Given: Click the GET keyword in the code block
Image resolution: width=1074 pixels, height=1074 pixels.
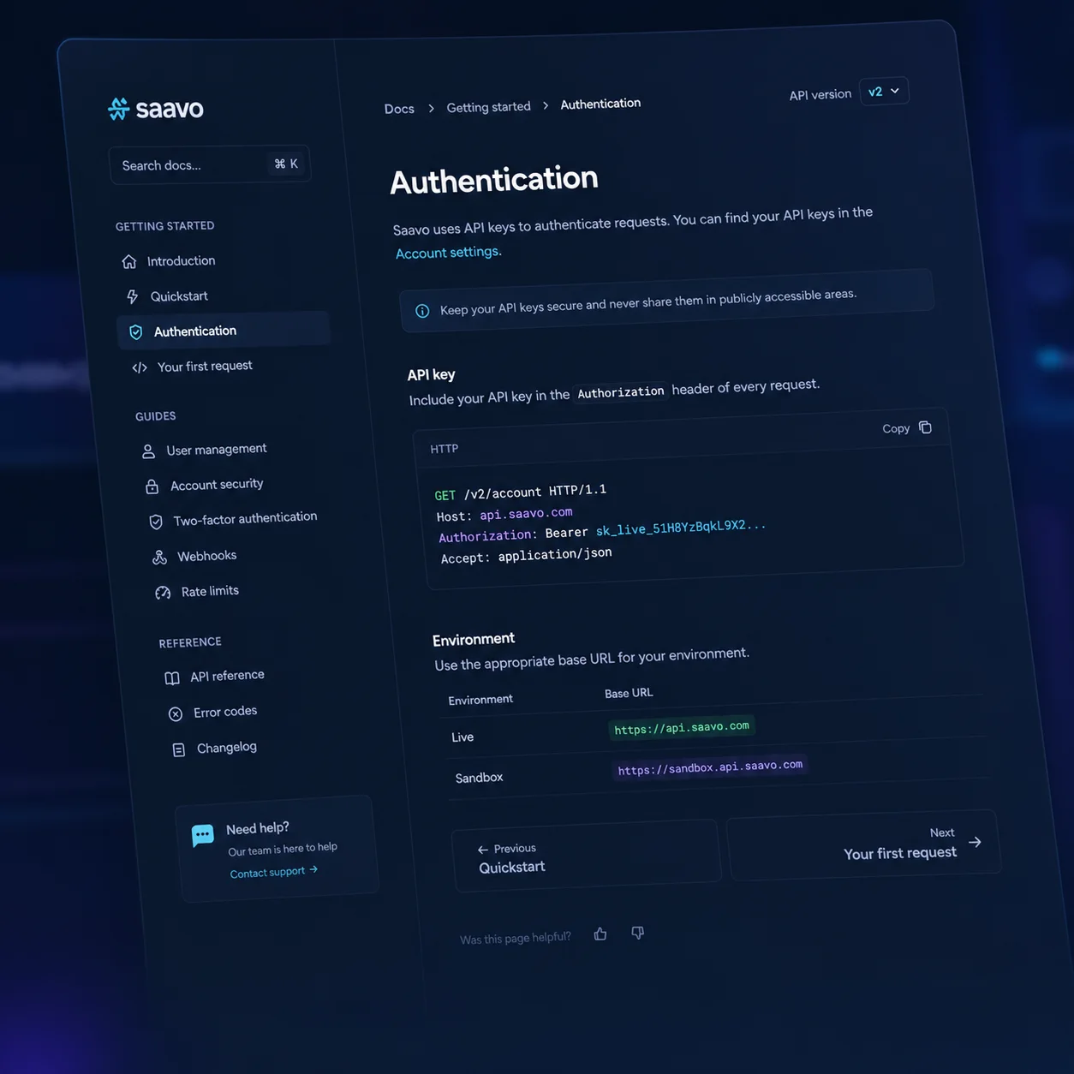Looking at the screenshot, I should coord(445,495).
